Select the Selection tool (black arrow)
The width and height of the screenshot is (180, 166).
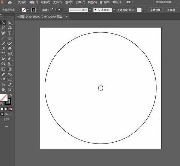click(3, 23)
